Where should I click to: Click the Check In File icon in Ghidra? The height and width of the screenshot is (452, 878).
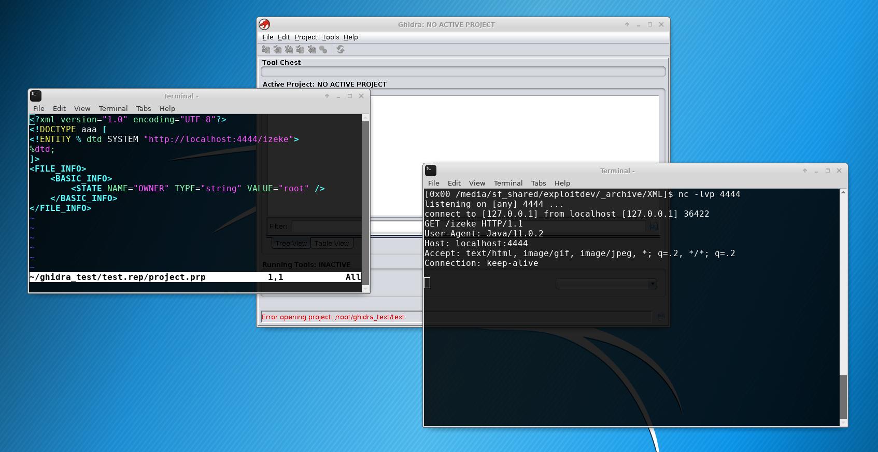coord(300,49)
